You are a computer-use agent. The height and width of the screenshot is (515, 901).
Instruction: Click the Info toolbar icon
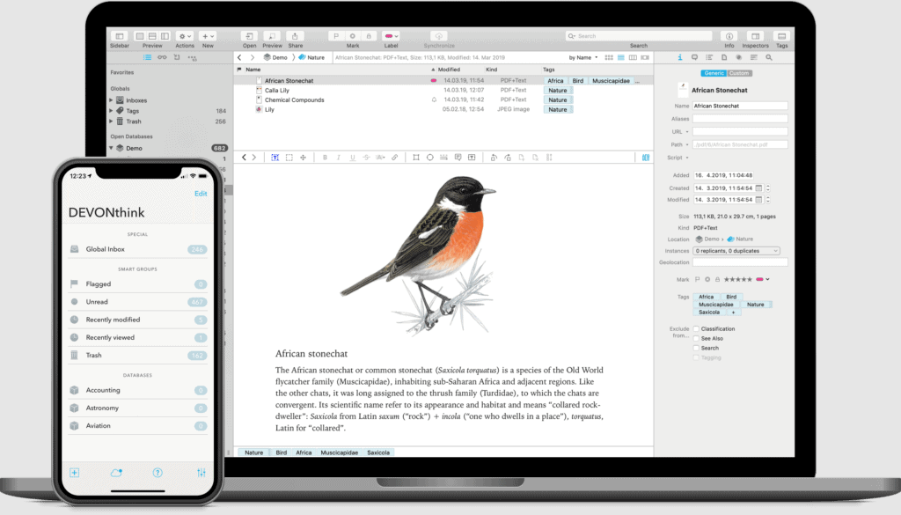click(729, 36)
